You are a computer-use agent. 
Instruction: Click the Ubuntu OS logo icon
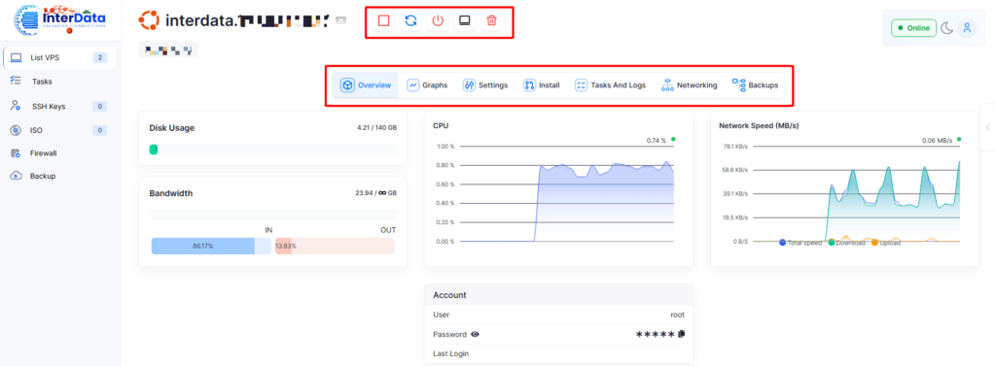point(149,20)
